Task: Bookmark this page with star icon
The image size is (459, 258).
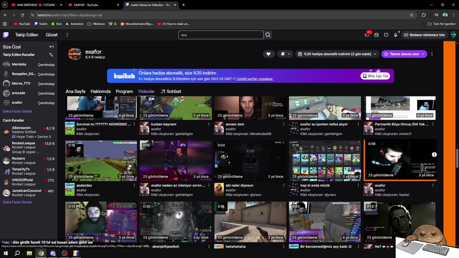Action: pyautogui.click(x=412, y=15)
